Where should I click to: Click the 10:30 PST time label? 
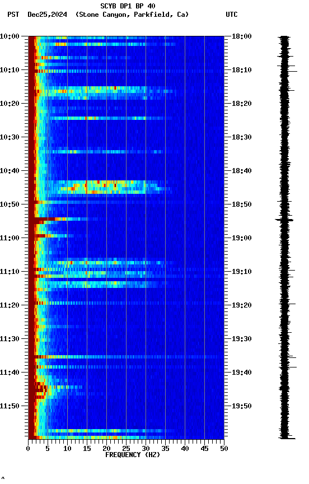click(x=10, y=137)
